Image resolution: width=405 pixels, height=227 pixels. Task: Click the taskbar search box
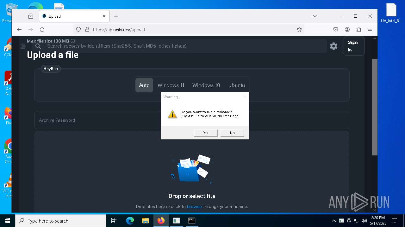61,221
